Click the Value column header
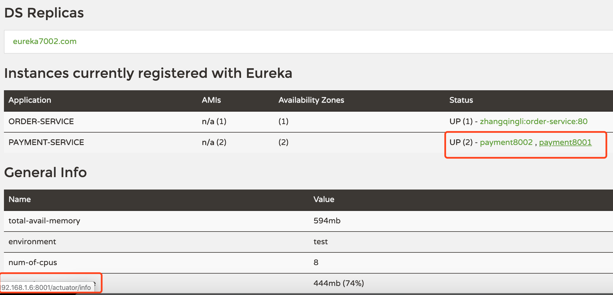 pyautogui.click(x=324, y=199)
